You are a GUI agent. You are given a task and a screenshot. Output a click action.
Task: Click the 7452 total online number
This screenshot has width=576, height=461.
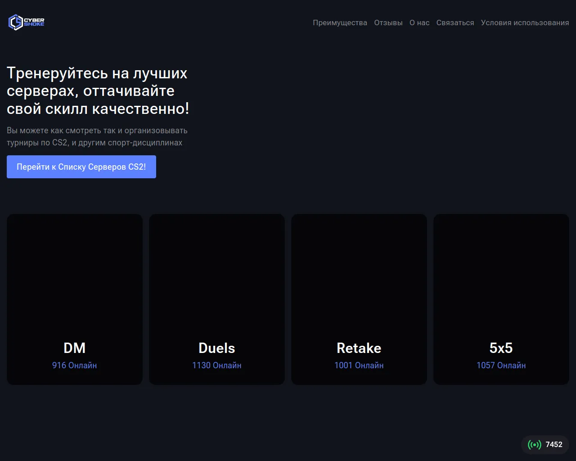click(x=553, y=445)
